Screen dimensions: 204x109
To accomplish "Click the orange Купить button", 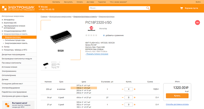I will [x=177, y=96].
